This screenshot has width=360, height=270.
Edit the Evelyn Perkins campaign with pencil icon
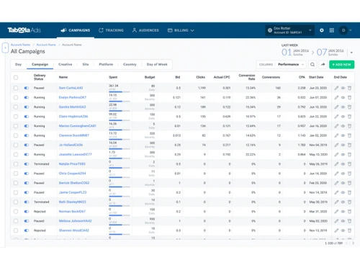click(336, 97)
